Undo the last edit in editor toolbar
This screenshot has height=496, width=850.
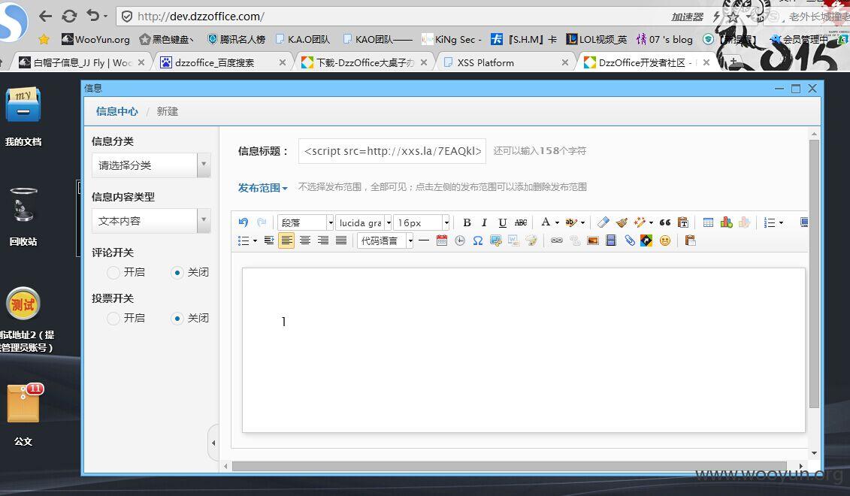coord(243,222)
